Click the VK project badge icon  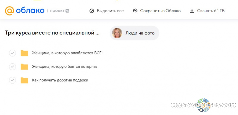coord(68,11)
